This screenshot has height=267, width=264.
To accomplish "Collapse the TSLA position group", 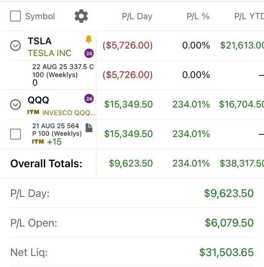I will [x=15, y=46].
